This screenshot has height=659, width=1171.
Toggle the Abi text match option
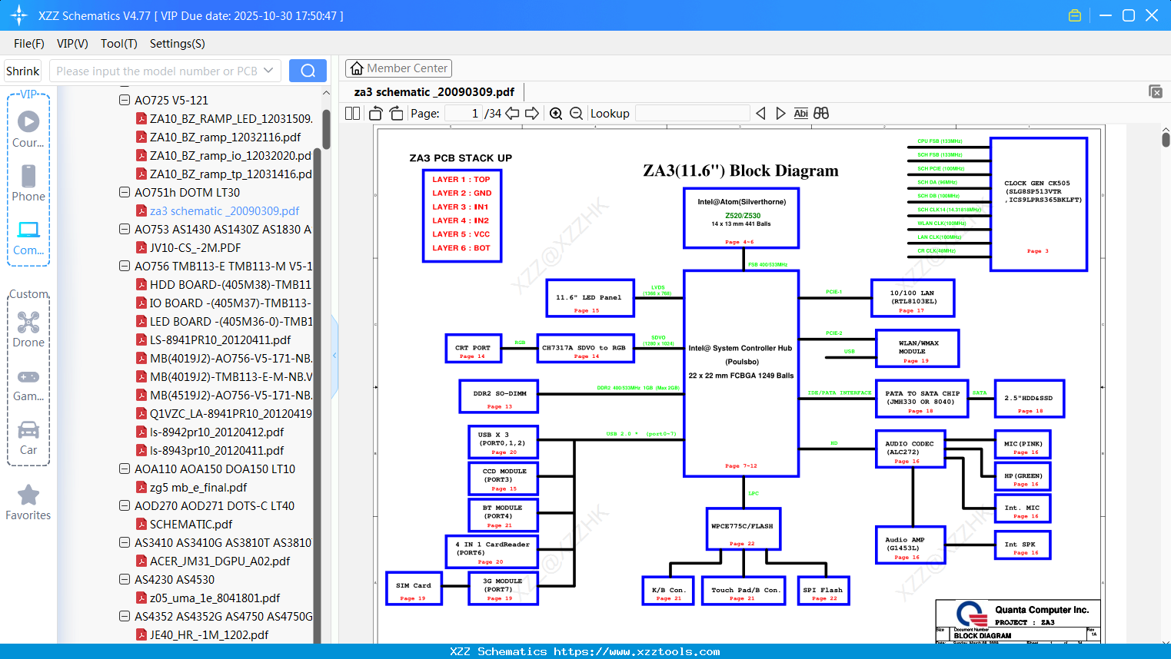pos(801,114)
